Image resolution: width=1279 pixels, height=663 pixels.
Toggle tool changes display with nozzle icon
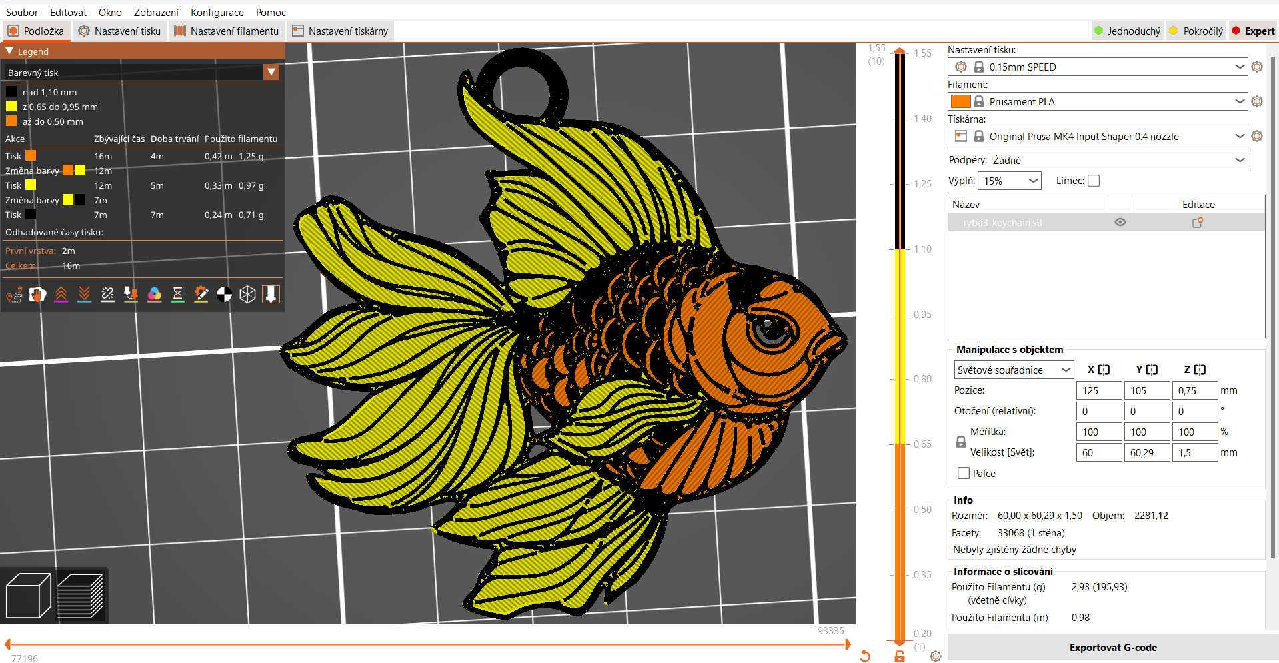click(x=131, y=294)
